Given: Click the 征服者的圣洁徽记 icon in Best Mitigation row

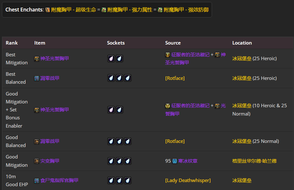Looking at the screenshot, I should tap(168, 55).
